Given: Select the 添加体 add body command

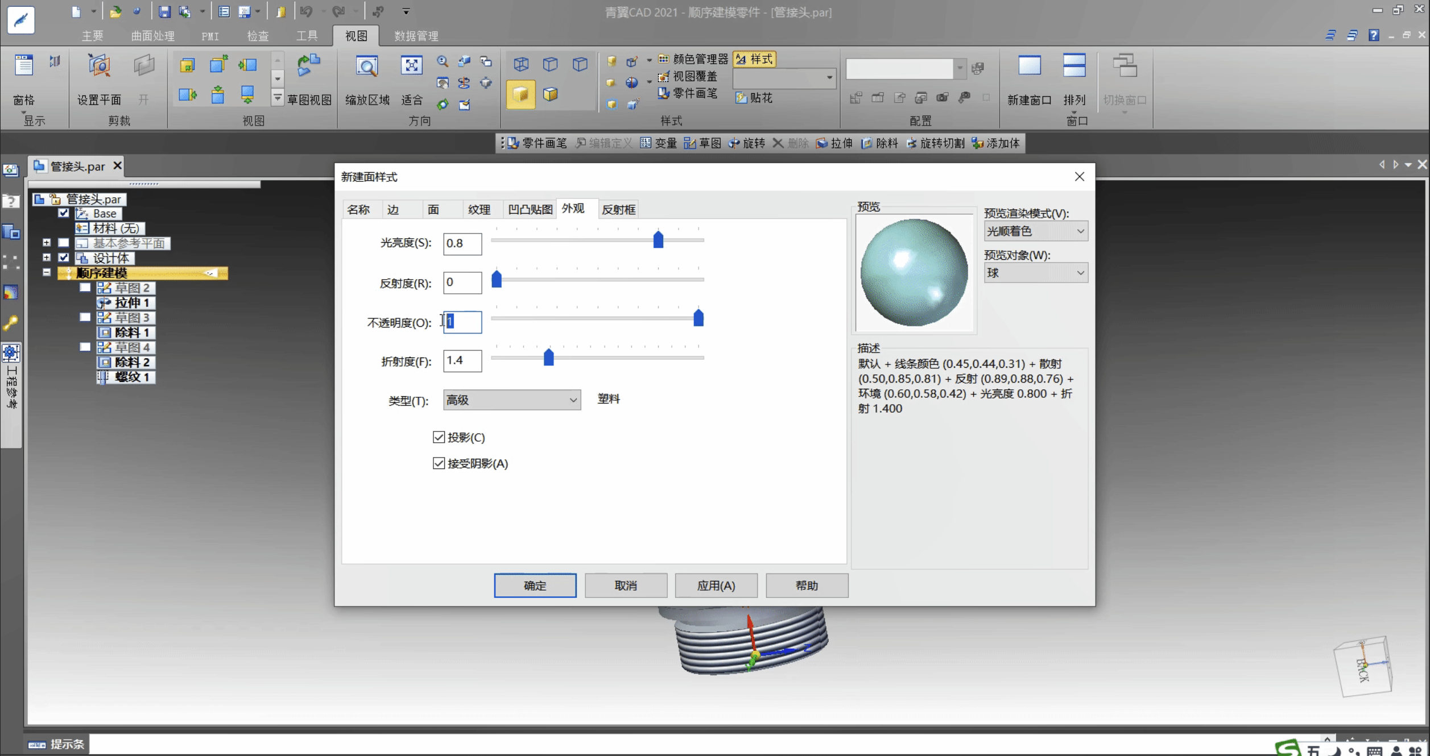Looking at the screenshot, I should [x=995, y=143].
